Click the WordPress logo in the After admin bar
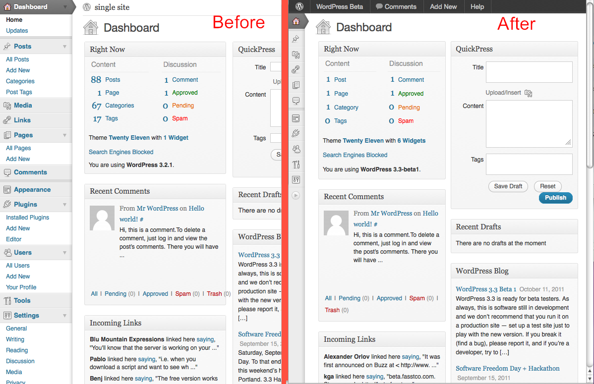This screenshot has width=594, height=384. tap(299, 6)
